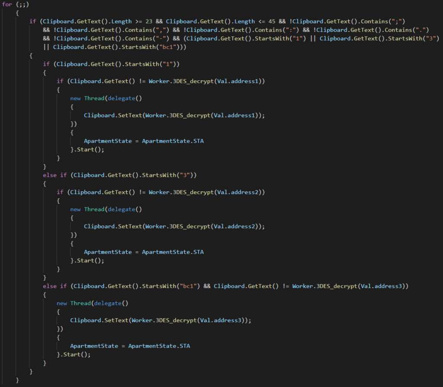
Task: Click Val.address3 in the else-if condition
Action: pos(381,286)
